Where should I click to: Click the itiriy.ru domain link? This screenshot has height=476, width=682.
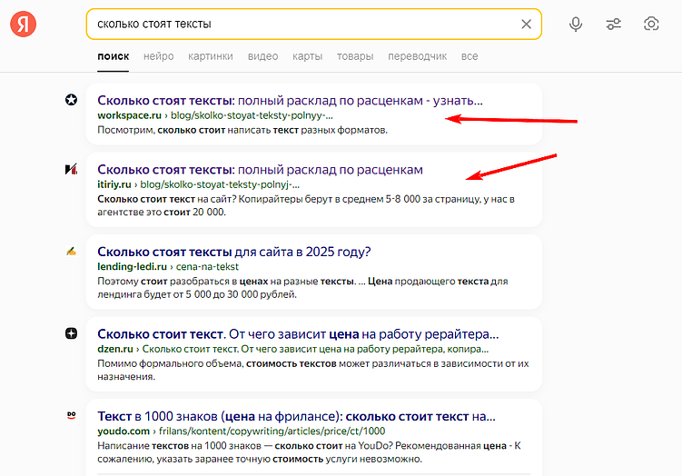114,184
